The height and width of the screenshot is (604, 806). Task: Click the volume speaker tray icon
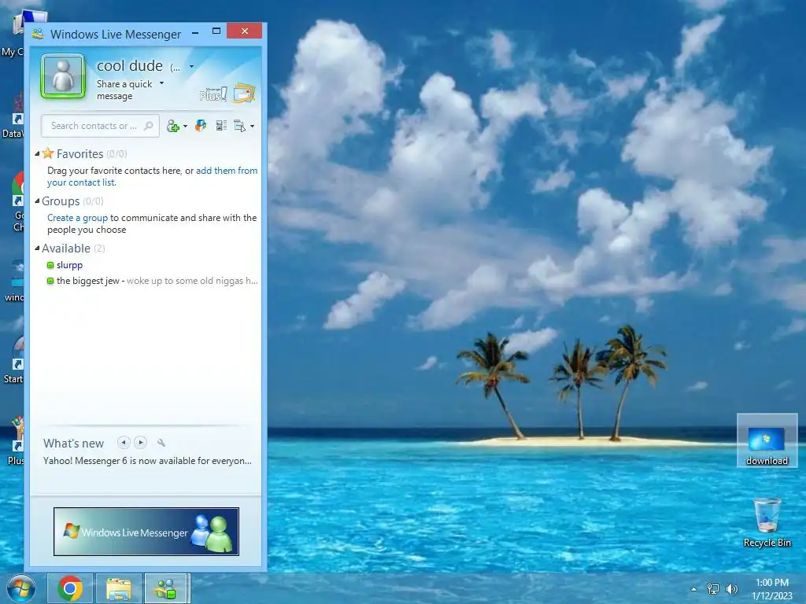pyautogui.click(x=732, y=588)
